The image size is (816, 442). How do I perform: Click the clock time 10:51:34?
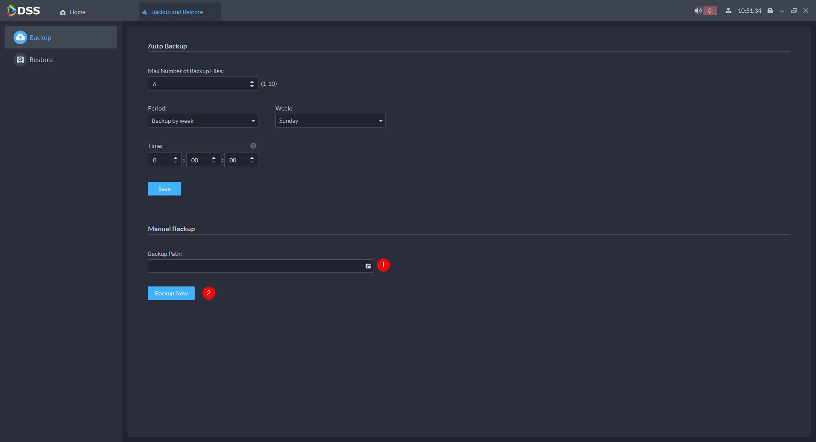pyautogui.click(x=750, y=11)
